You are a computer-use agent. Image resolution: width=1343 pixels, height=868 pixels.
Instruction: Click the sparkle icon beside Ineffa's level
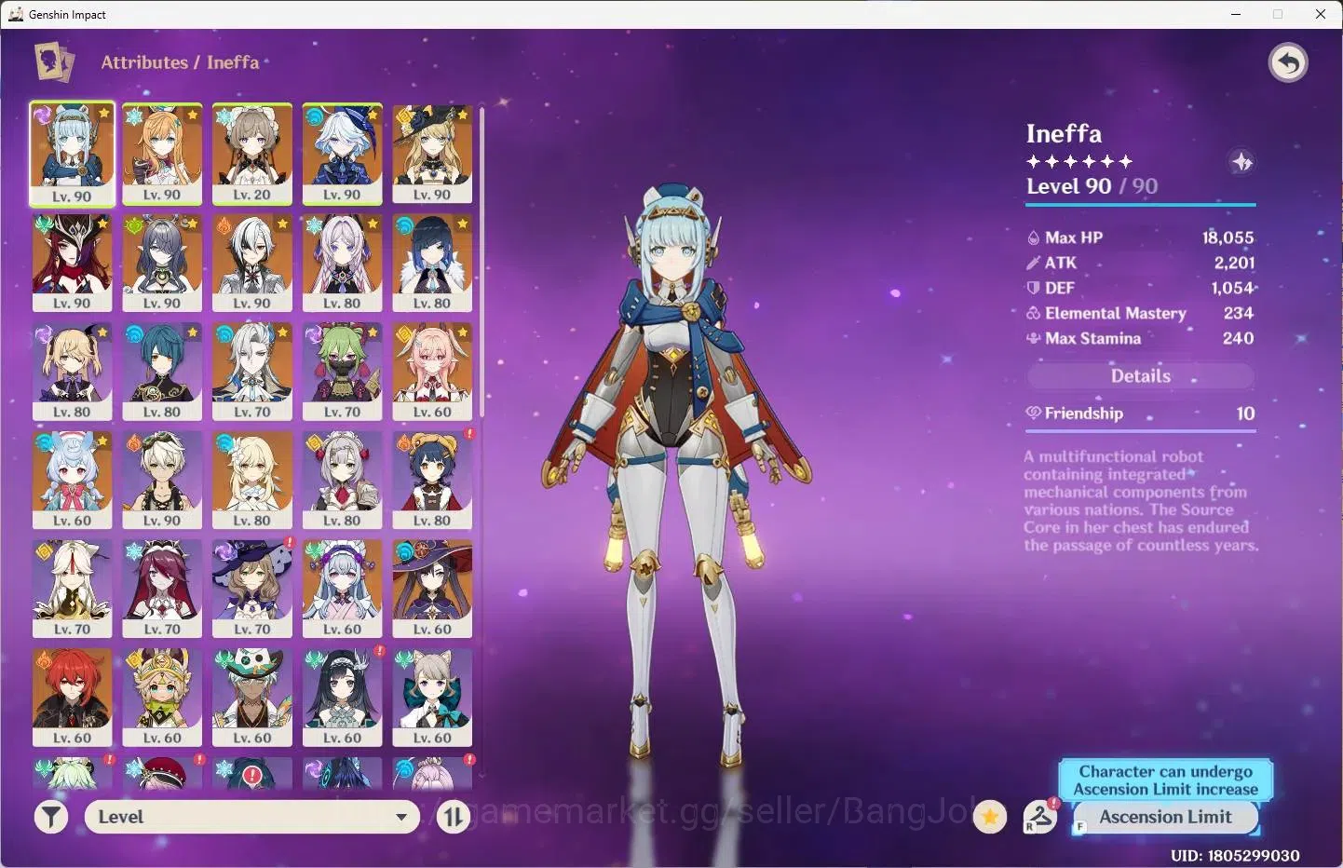(x=1241, y=162)
